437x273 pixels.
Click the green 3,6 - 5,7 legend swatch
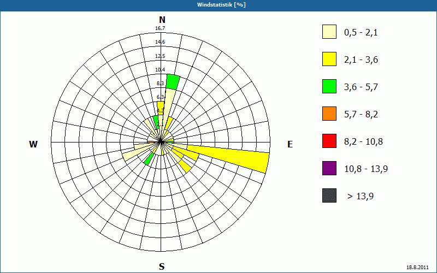coord(329,86)
